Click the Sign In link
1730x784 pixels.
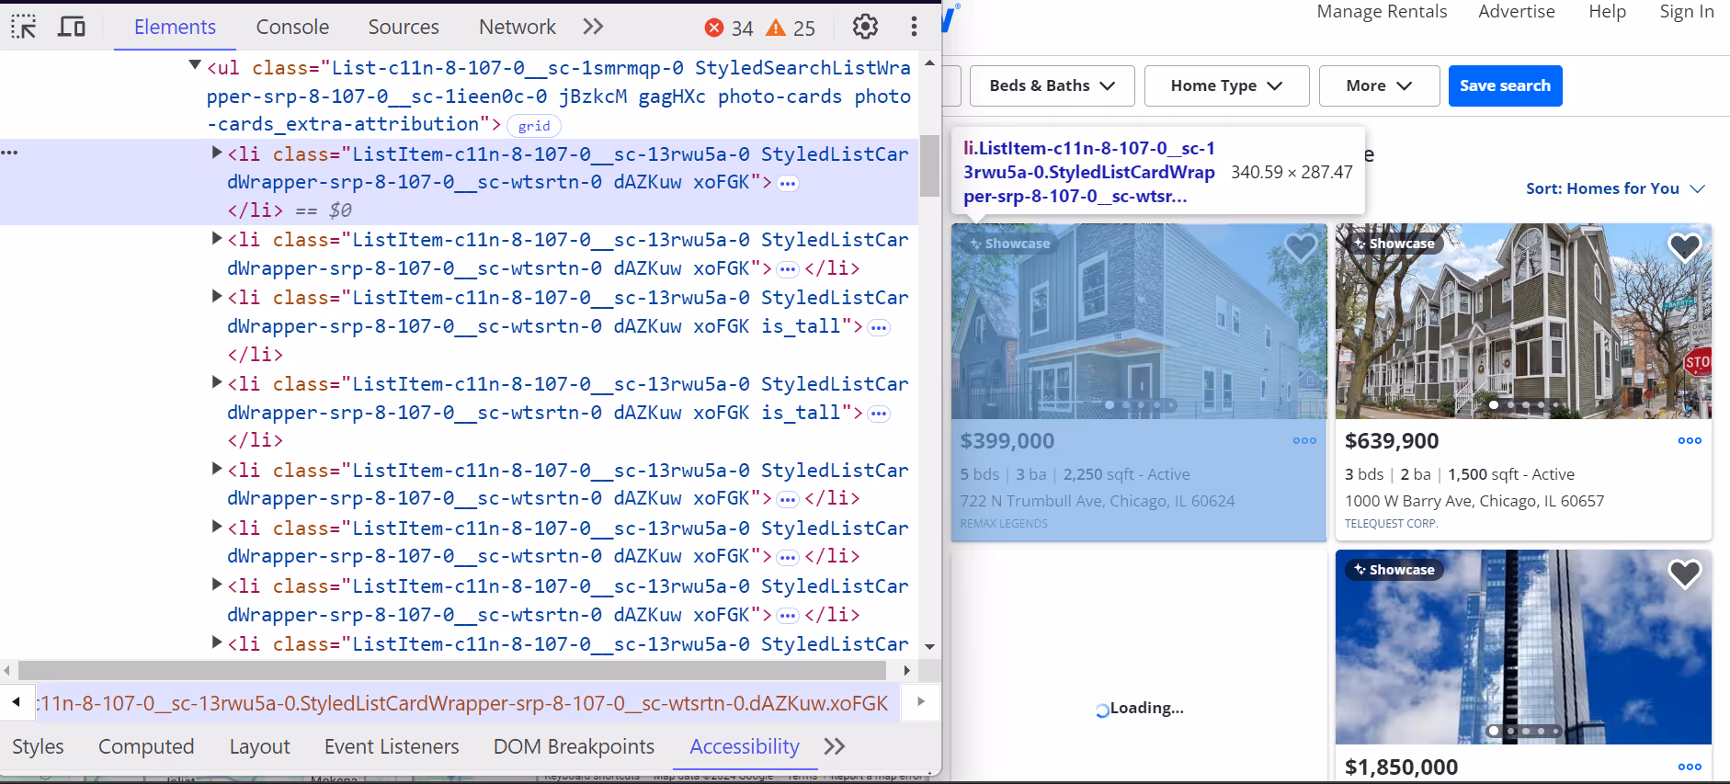[x=1686, y=11]
